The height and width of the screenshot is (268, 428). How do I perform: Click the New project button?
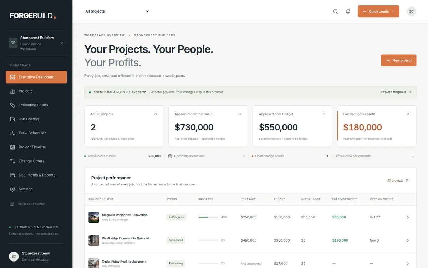pos(398,60)
